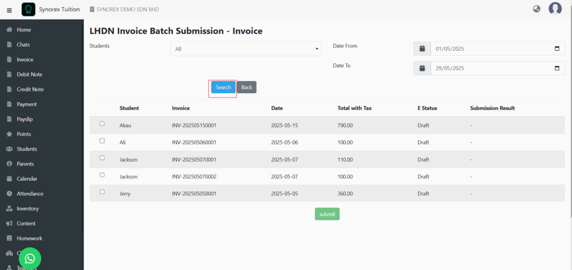Open Credit Note menu item
The image size is (572, 270).
pyautogui.click(x=30, y=90)
